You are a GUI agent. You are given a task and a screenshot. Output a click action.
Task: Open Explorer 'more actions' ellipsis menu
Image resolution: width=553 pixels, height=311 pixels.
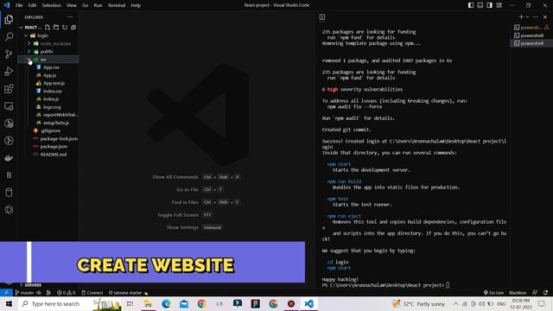point(69,17)
